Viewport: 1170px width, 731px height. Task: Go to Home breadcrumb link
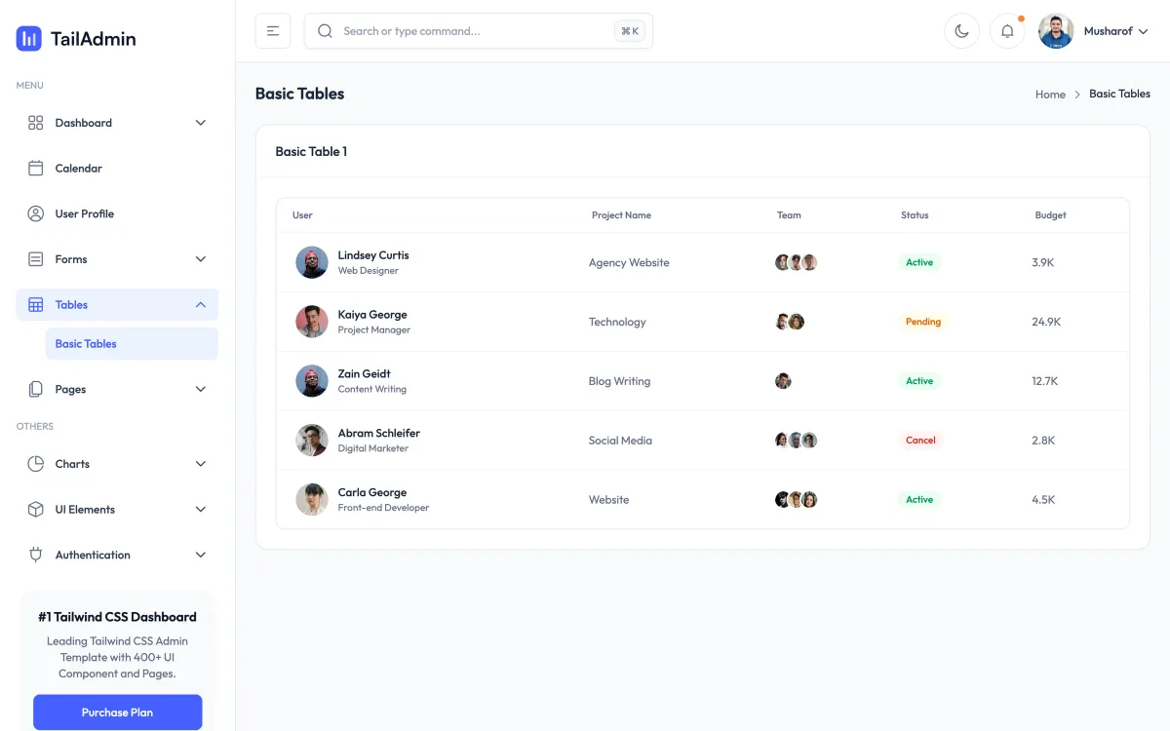point(1050,95)
